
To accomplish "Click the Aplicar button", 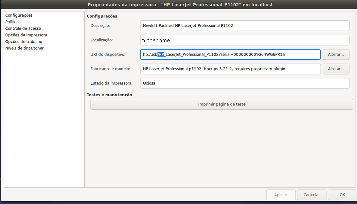I will 281,195.
